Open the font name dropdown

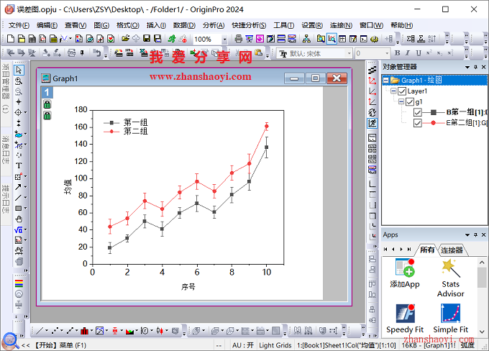click(x=349, y=53)
